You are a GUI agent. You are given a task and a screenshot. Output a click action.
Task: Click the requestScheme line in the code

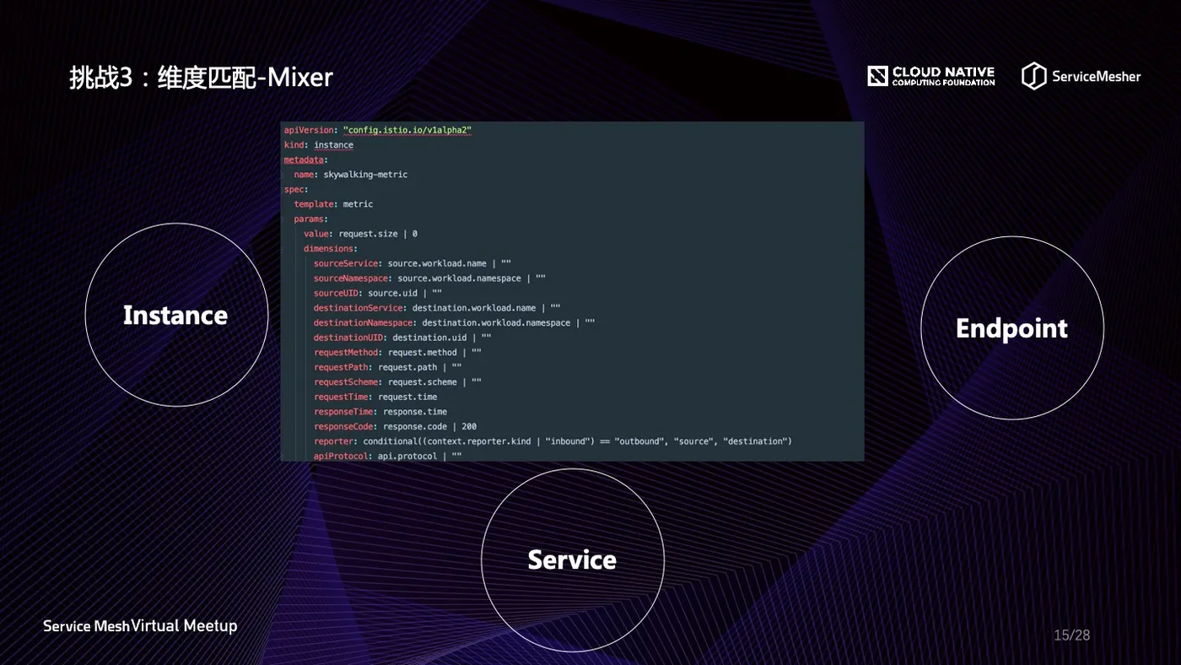[x=397, y=382]
